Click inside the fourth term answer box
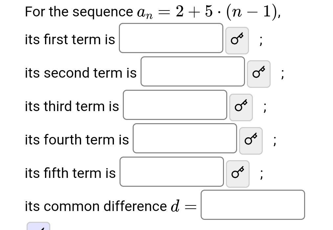 pyautogui.click(x=185, y=139)
